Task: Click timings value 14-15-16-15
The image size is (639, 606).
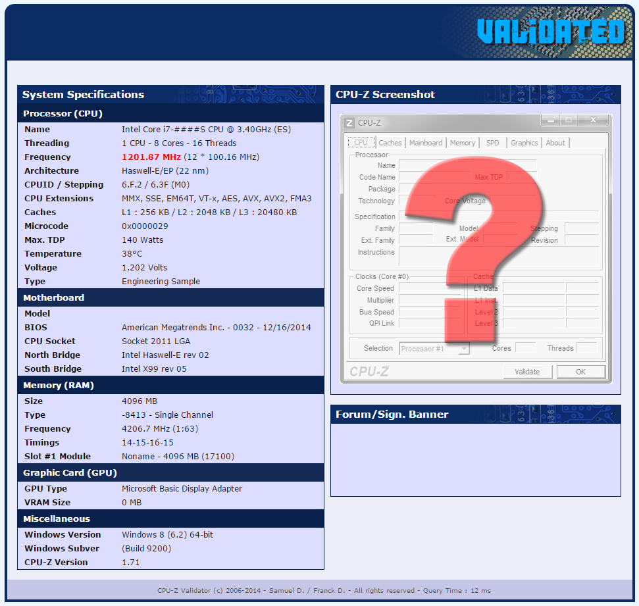Action: [x=147, y=443]
